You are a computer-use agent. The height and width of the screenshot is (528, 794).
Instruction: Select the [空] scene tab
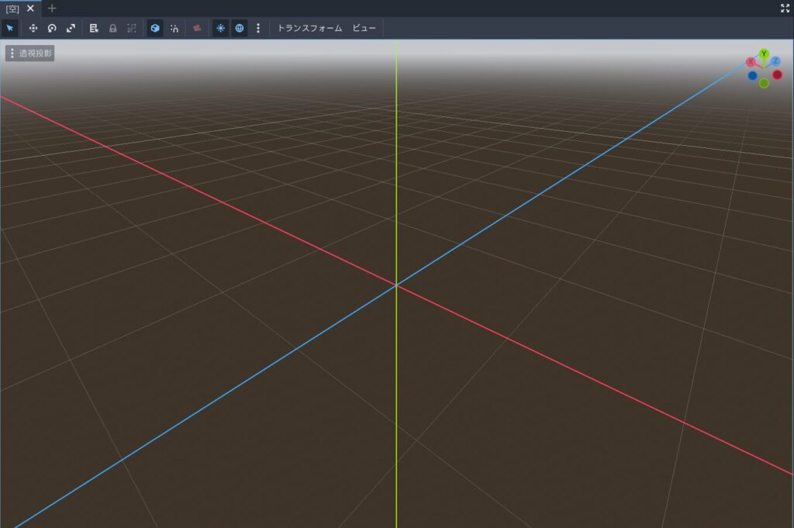(12, 9)
